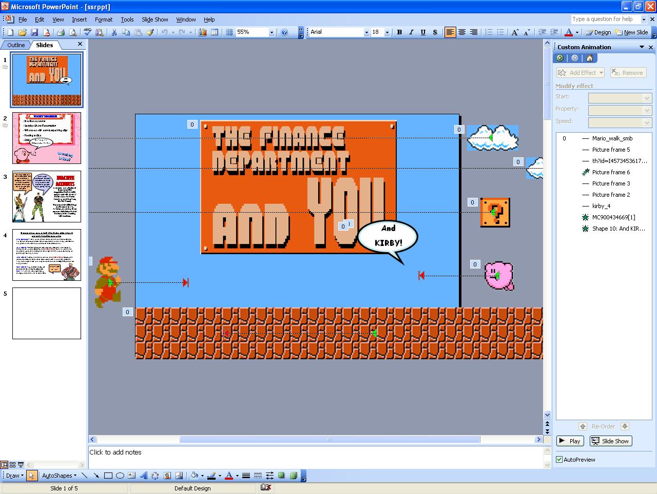Open the font size dropdown
This screenshot has width=657, height=494.
pos(386,32)
